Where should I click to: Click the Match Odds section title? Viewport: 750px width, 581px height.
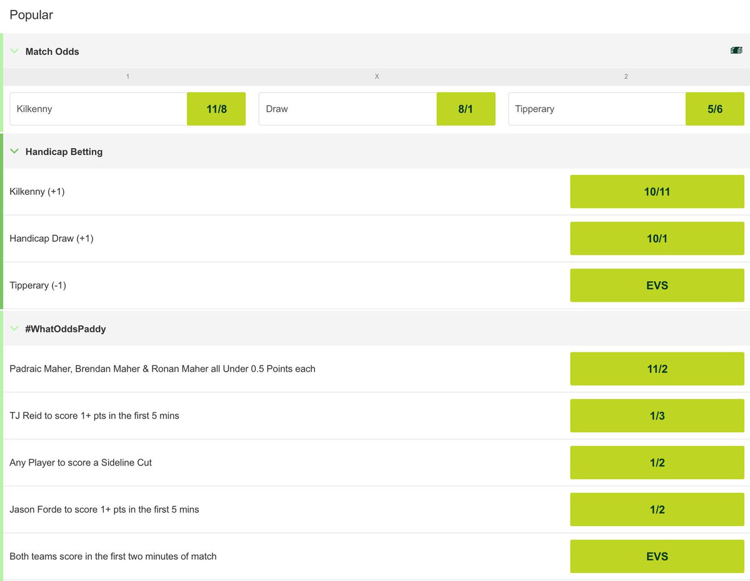tap(52, 51)
